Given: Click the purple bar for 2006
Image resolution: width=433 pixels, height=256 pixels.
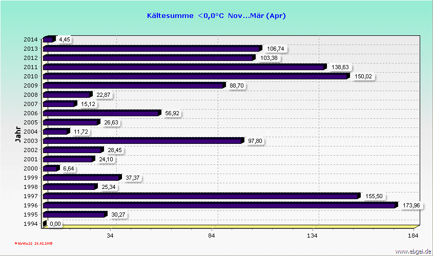Looking at the screenshot, I should point(102,113).
